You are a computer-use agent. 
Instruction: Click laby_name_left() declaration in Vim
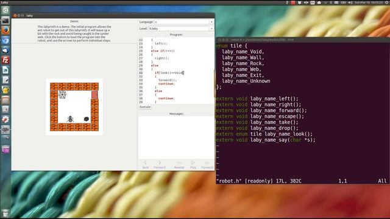point(257,99)
